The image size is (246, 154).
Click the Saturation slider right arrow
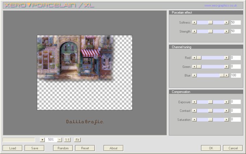[x=226, y=120]
